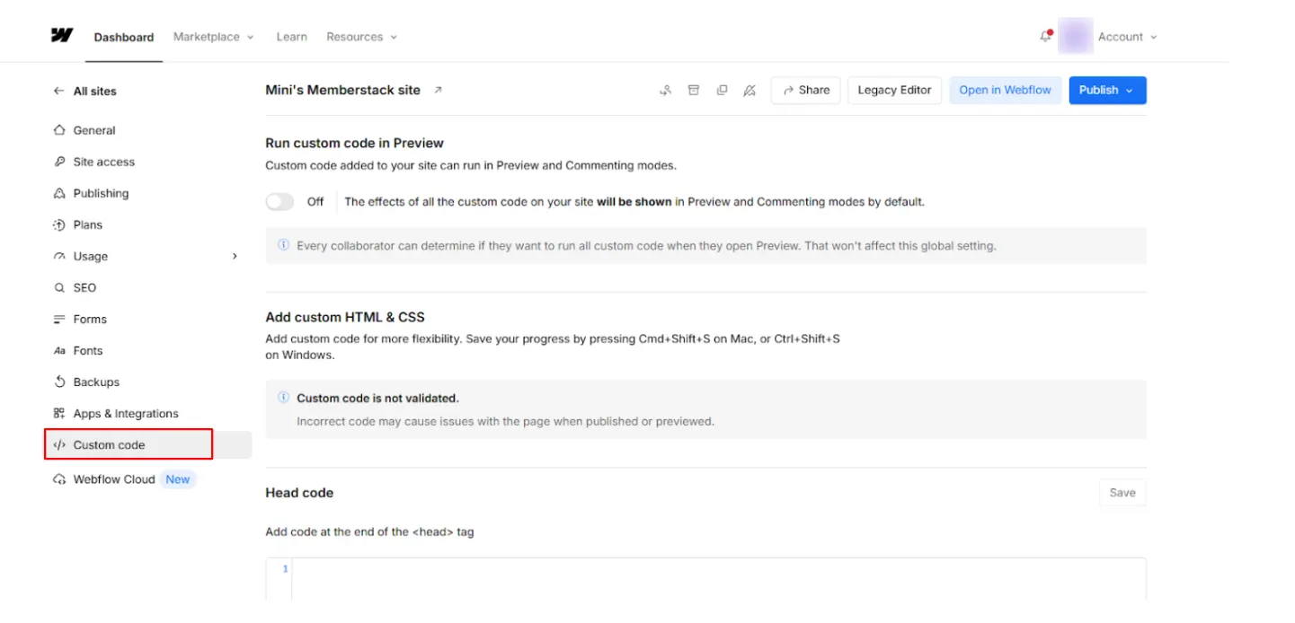Expand the Marketplace menu
Viewport: 1295px width, 623px height.
point(213,37)
